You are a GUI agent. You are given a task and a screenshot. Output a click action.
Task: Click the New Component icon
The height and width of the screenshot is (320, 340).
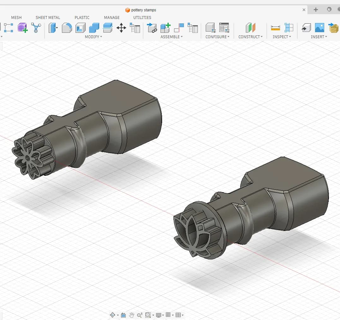click(x=166, y=28)
